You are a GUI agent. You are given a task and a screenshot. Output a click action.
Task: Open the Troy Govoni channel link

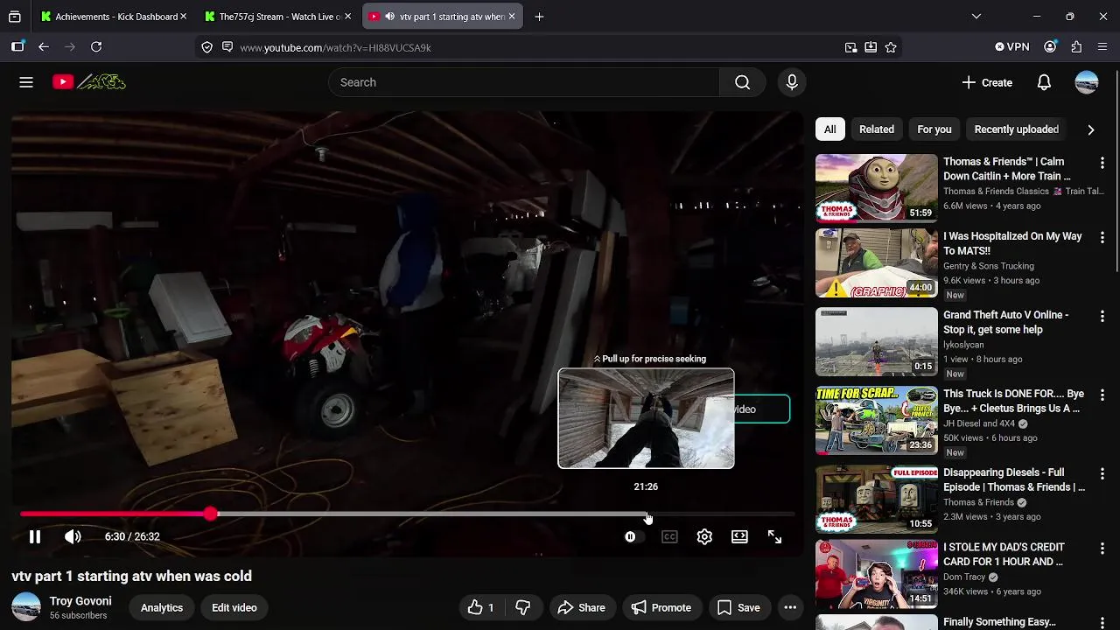(80, 601)
